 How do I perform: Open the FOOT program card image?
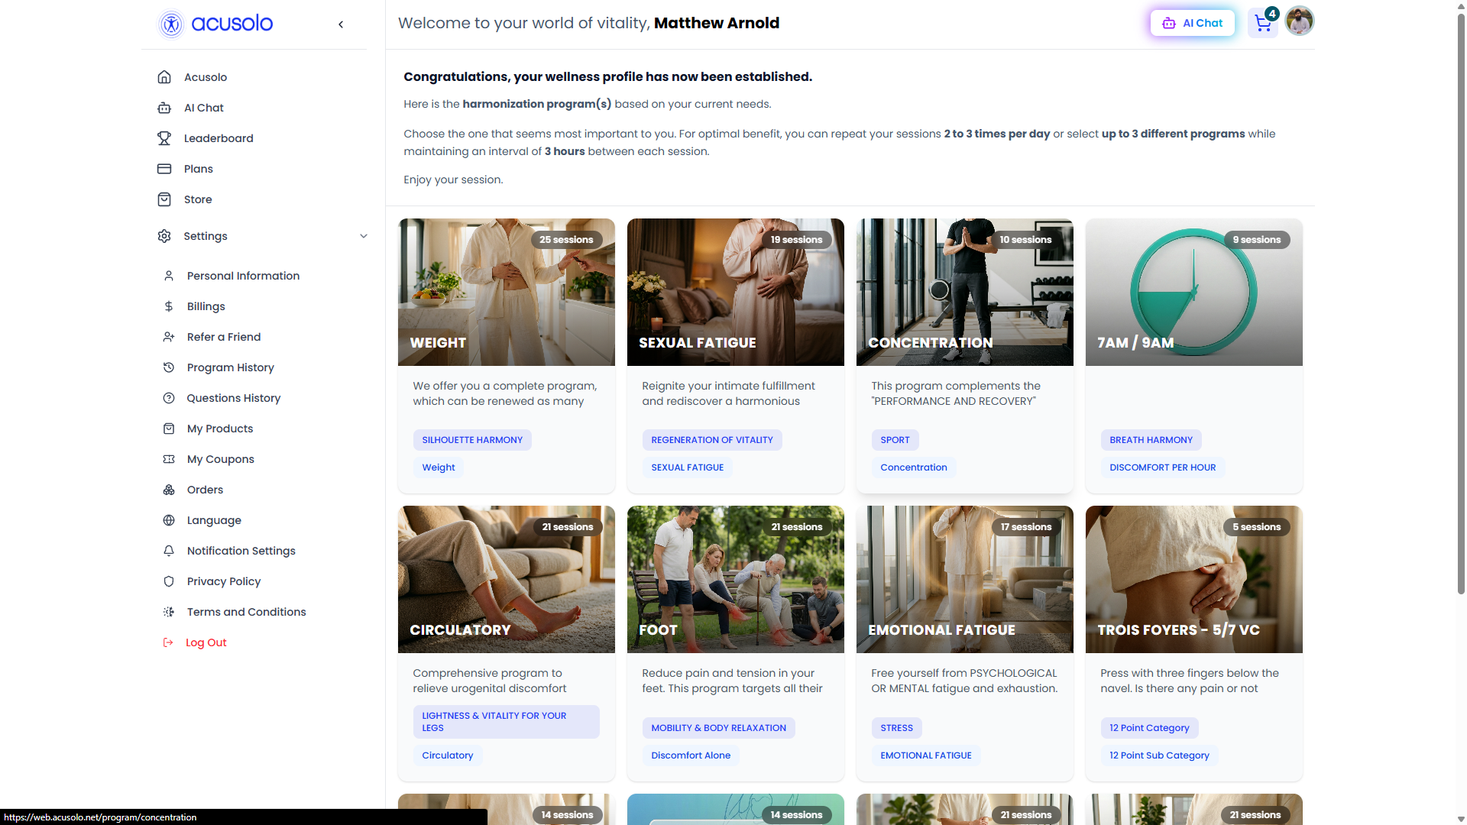736,580
